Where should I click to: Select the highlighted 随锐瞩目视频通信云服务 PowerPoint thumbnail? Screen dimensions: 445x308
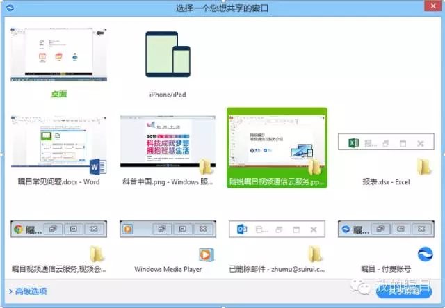click(276, 143)
